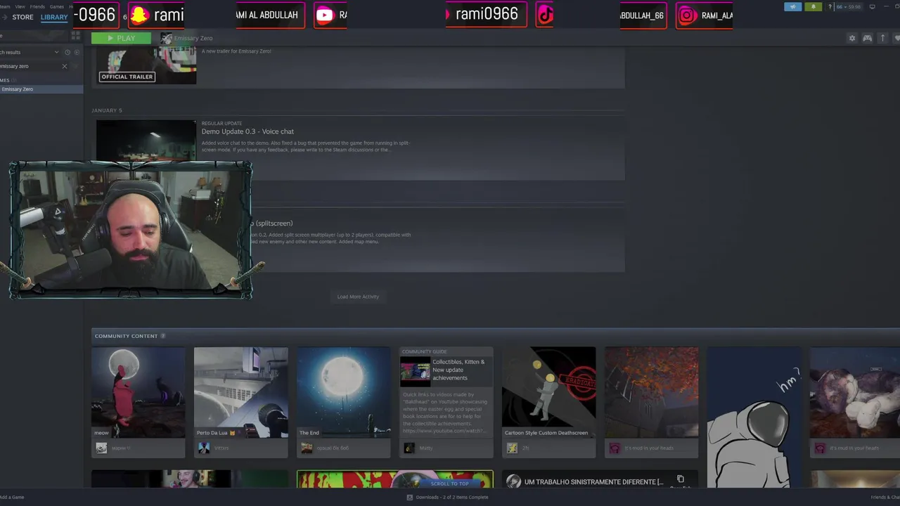The width and height of the screenshot is (900, 506).
Task: Click the ready-to-play filter icon in sidebar
Action: 77,52
